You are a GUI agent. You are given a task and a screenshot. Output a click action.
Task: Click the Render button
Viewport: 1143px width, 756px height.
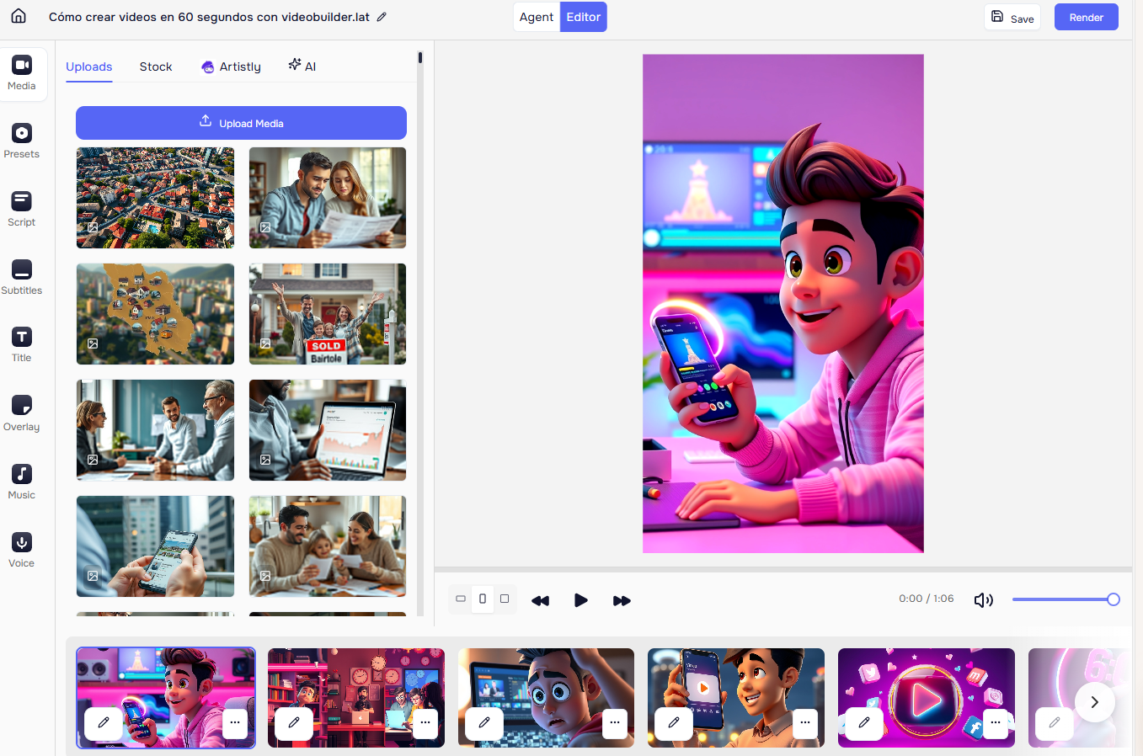(1087, 17)
